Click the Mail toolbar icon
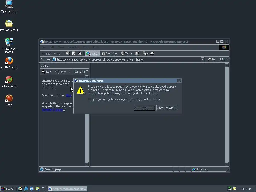256x192 pixels. (144, 53)
